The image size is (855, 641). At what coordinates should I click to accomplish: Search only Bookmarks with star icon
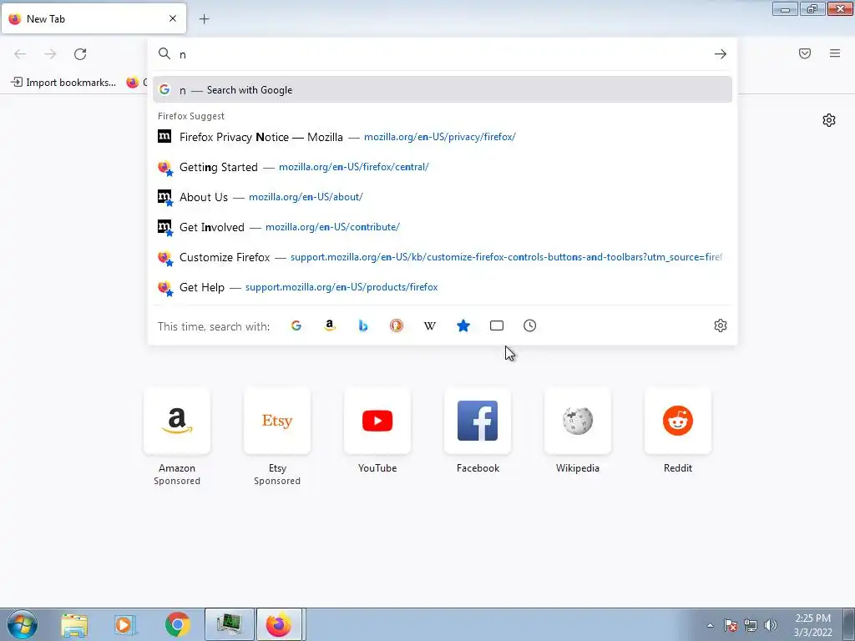pos(463,326)
